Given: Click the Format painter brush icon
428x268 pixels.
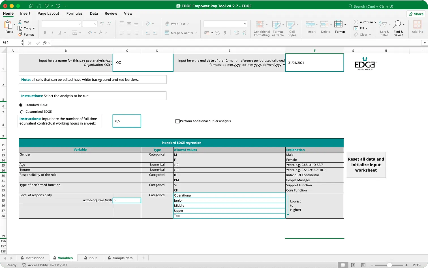Looking at the screenshot, I should (20, 34).
